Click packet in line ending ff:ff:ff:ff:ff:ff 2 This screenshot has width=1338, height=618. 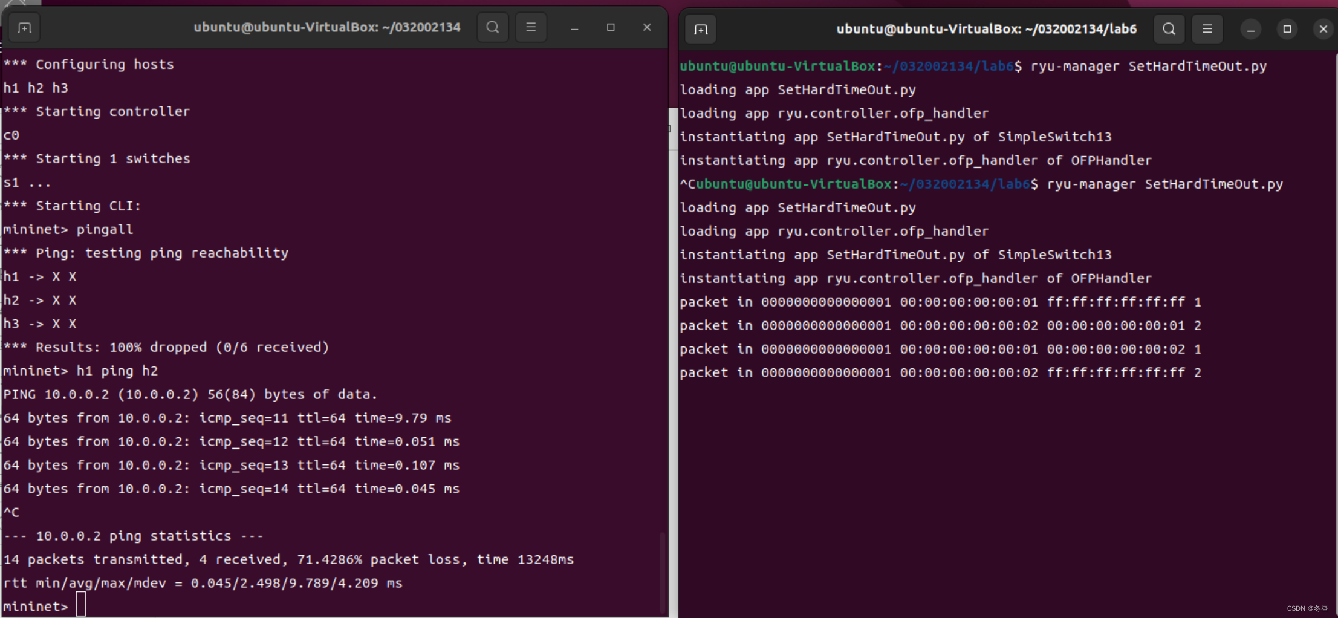coord(941,372)
